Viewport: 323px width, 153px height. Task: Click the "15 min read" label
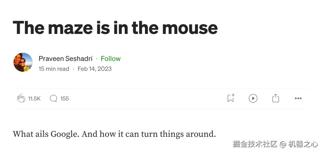coord(54,69)
